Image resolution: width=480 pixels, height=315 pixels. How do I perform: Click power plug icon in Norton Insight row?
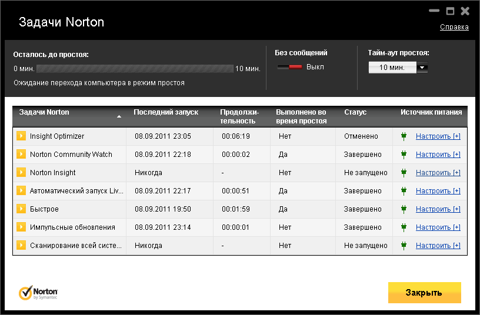(x=404, y=173)
